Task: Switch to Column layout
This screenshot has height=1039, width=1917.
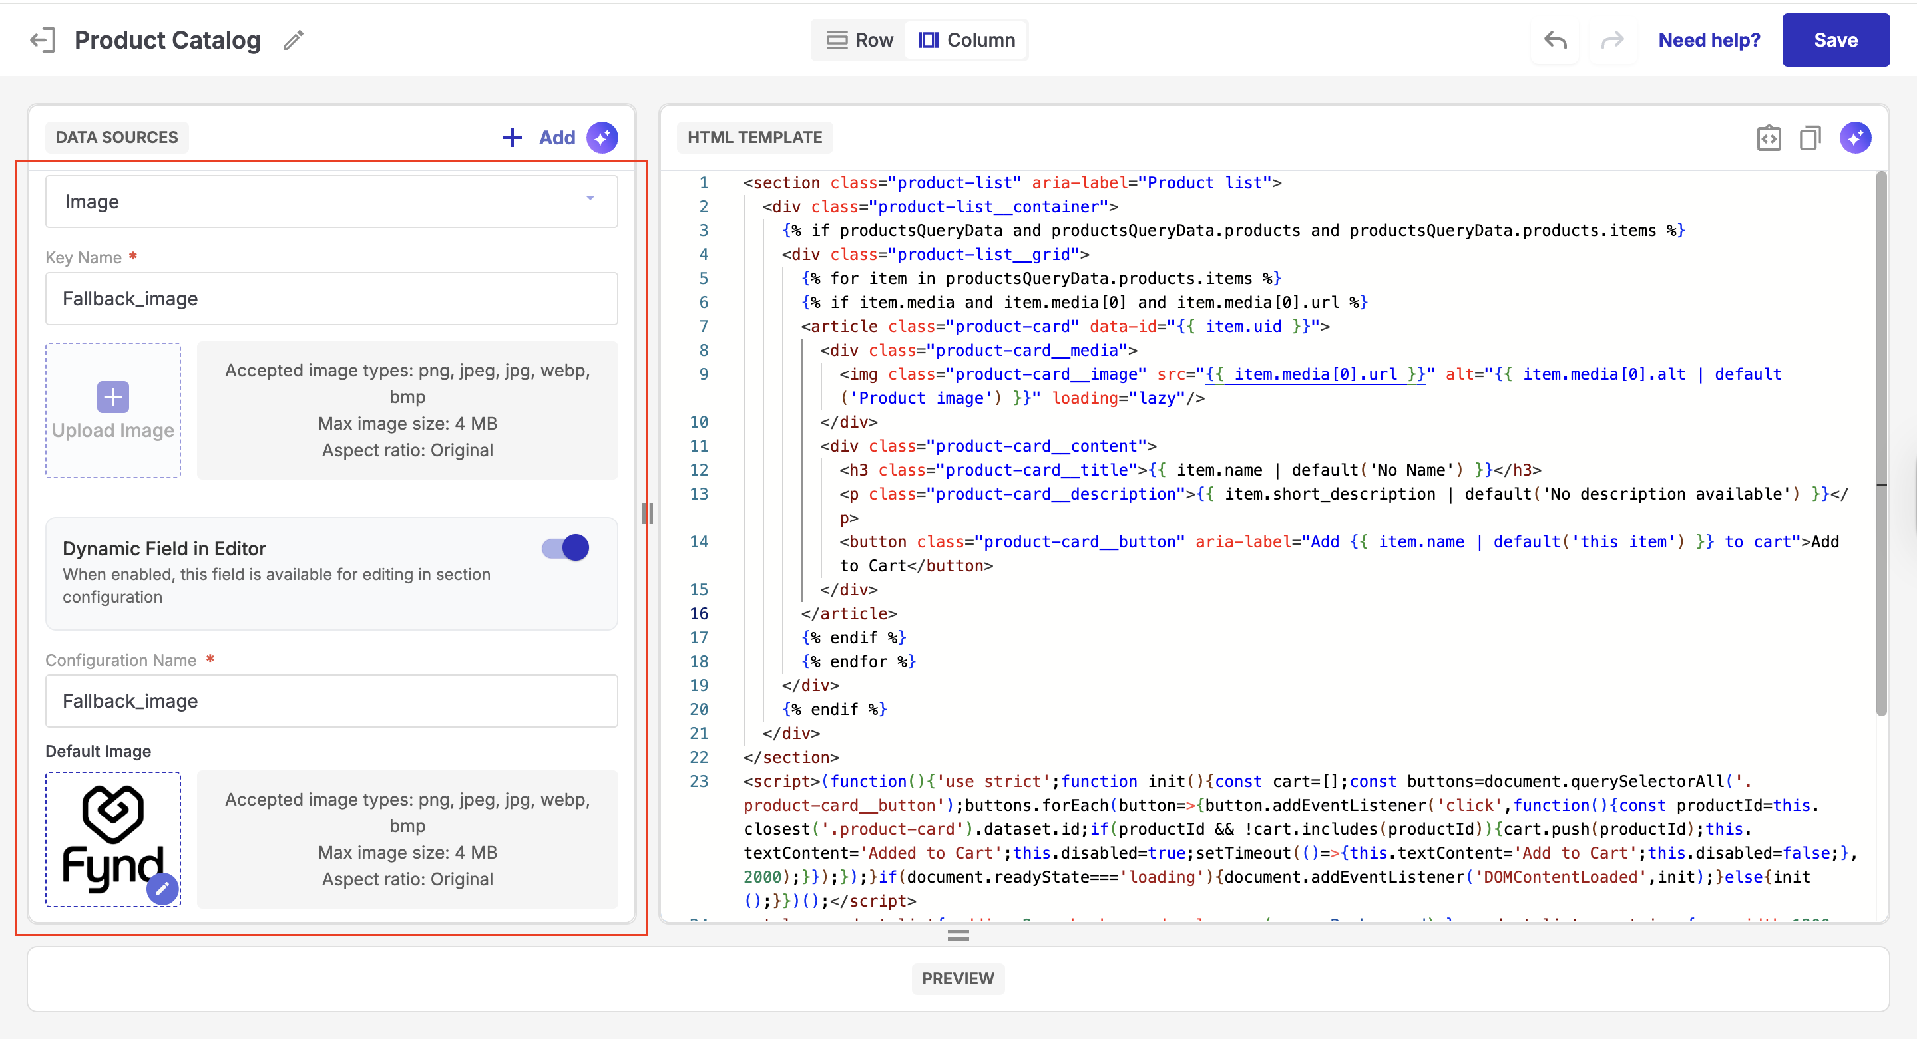Action: click(x=966, y=40)
